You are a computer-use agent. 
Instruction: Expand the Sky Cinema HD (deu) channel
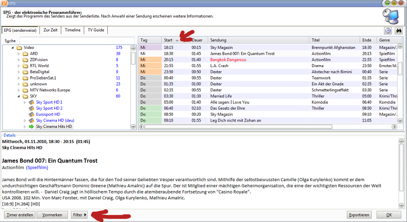25,120
